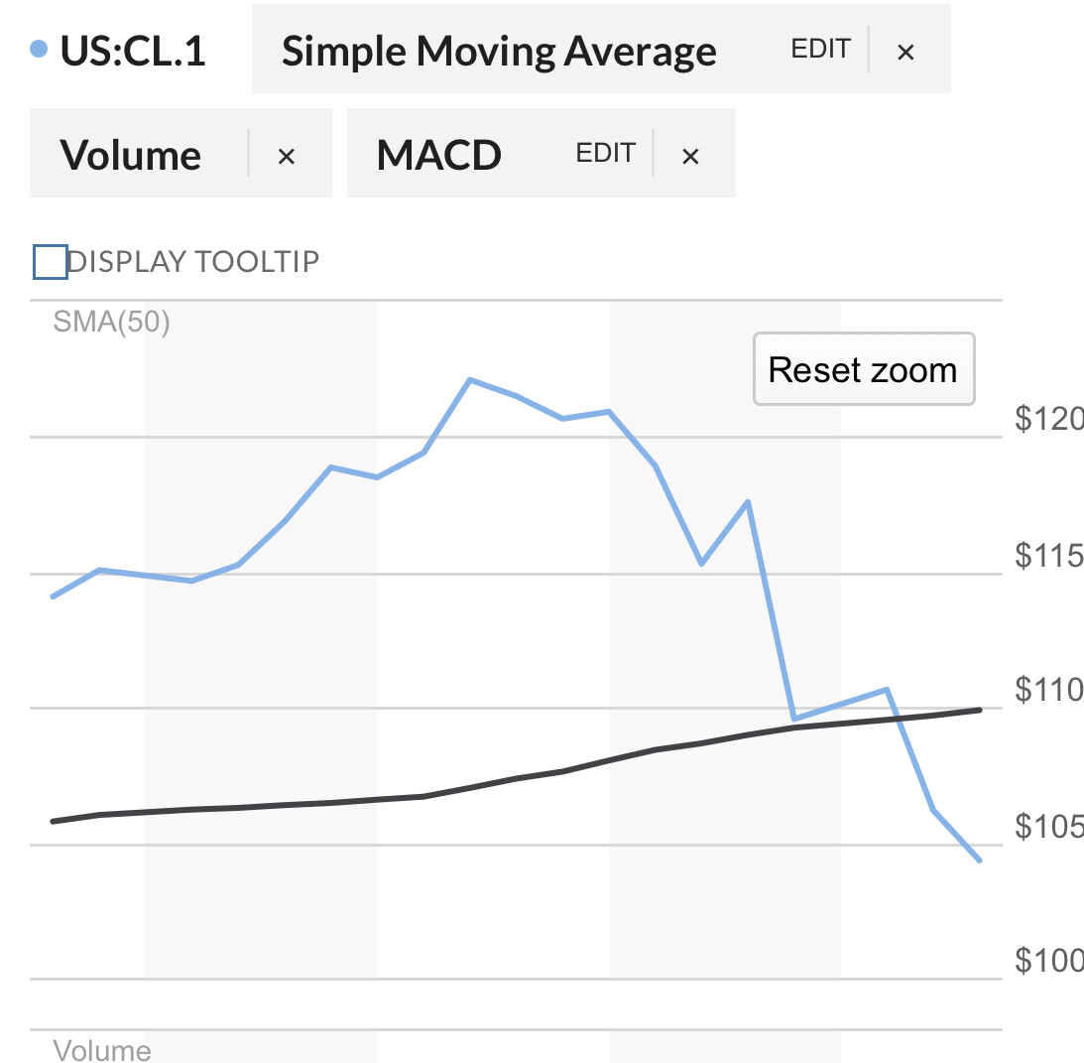Click the lowest endpoint of the blue line

tap(979, 860)
